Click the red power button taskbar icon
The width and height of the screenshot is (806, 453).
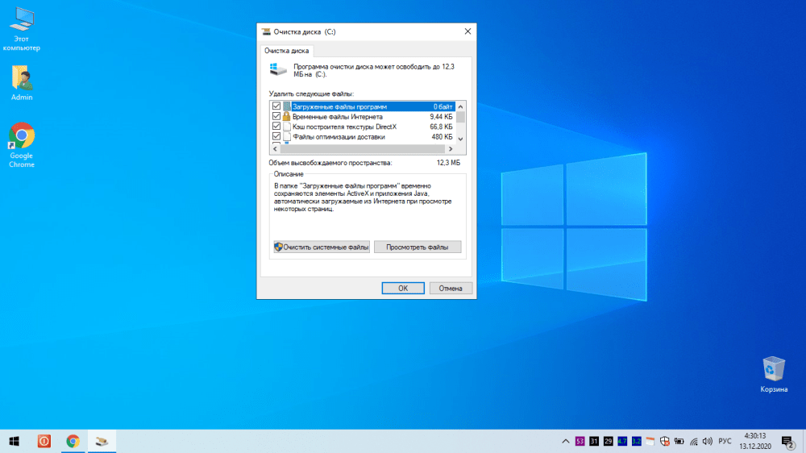pyautogui.click(x=44, y=441)
